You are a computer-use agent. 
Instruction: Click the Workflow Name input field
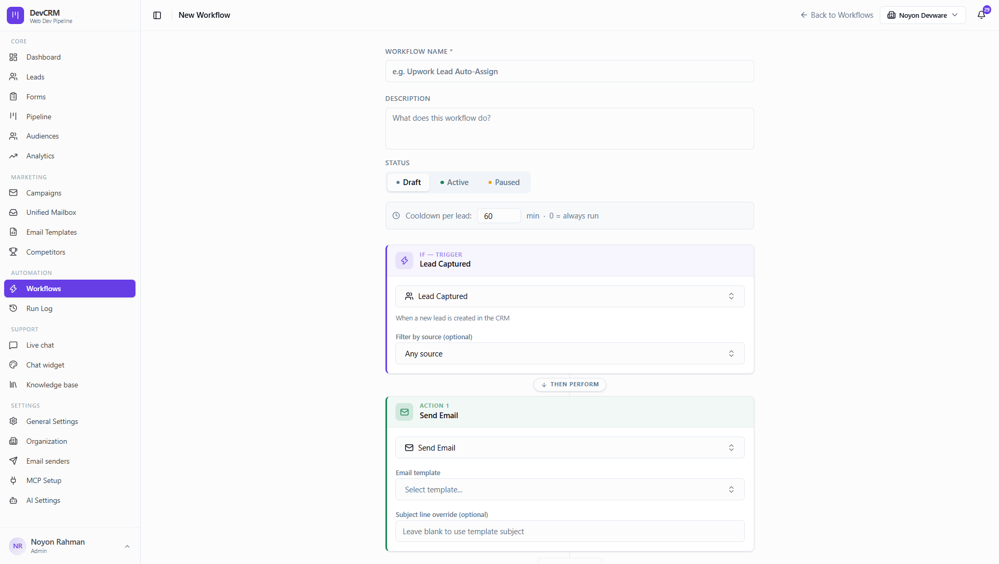pos(570,72)
